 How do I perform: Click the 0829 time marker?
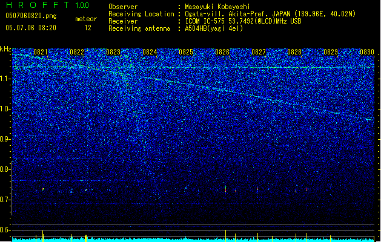331,52
